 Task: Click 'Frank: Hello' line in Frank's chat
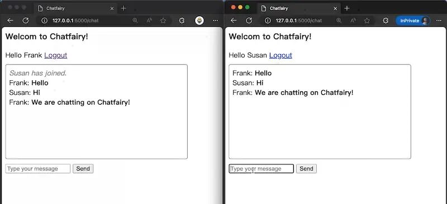[29, 83]
